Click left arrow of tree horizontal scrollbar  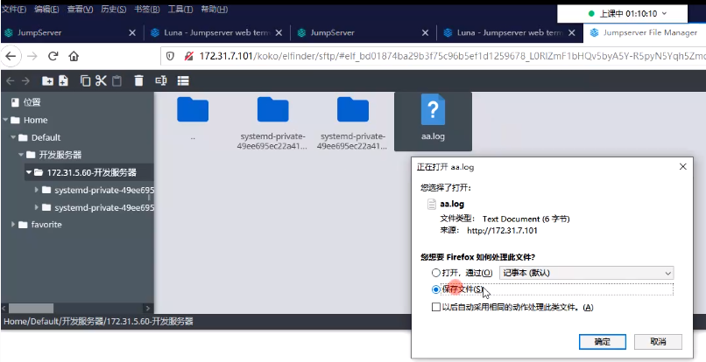point(4,308)
